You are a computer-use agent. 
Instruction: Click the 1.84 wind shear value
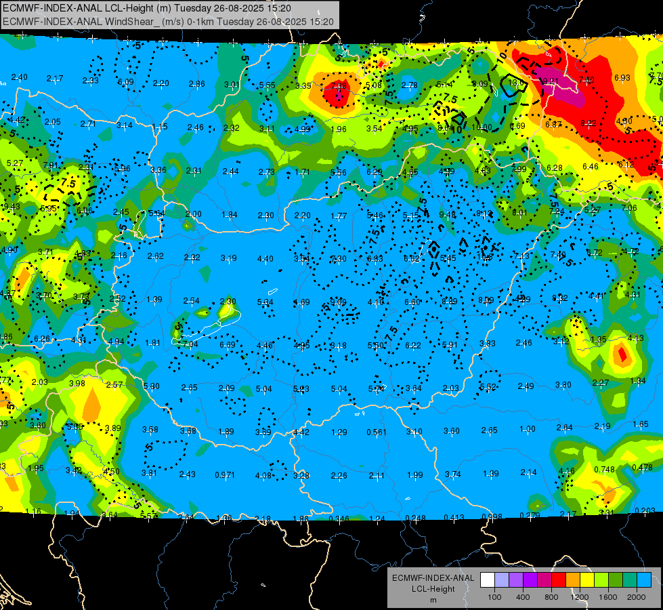pyautogui.click(x=230, y=215)
